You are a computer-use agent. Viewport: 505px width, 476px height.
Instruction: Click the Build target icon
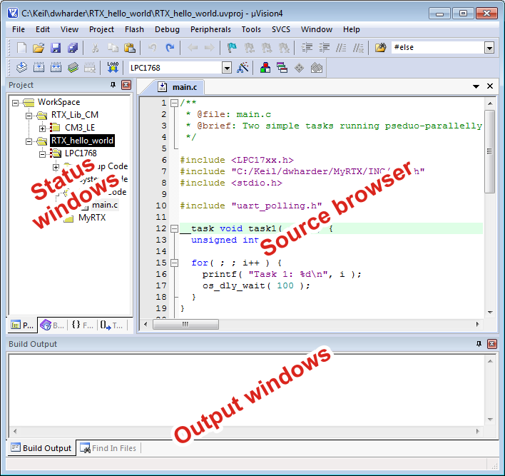[39, 68]
